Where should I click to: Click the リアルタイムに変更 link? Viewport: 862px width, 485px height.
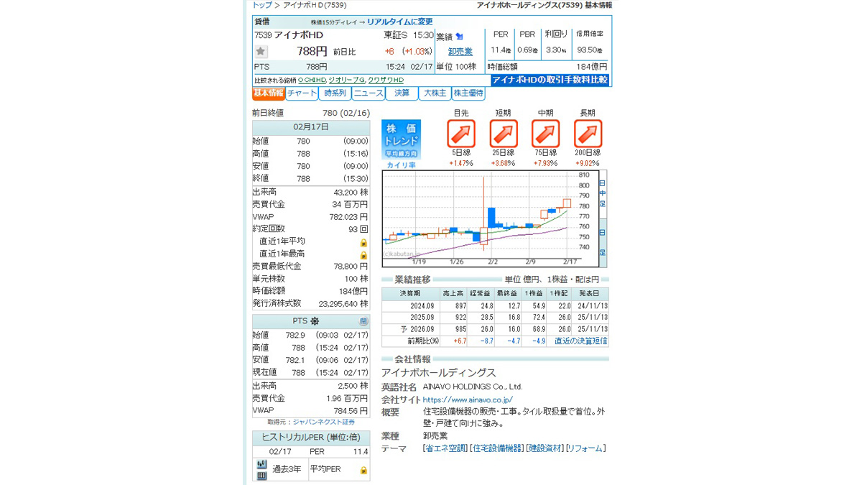[x=399, y=22]
